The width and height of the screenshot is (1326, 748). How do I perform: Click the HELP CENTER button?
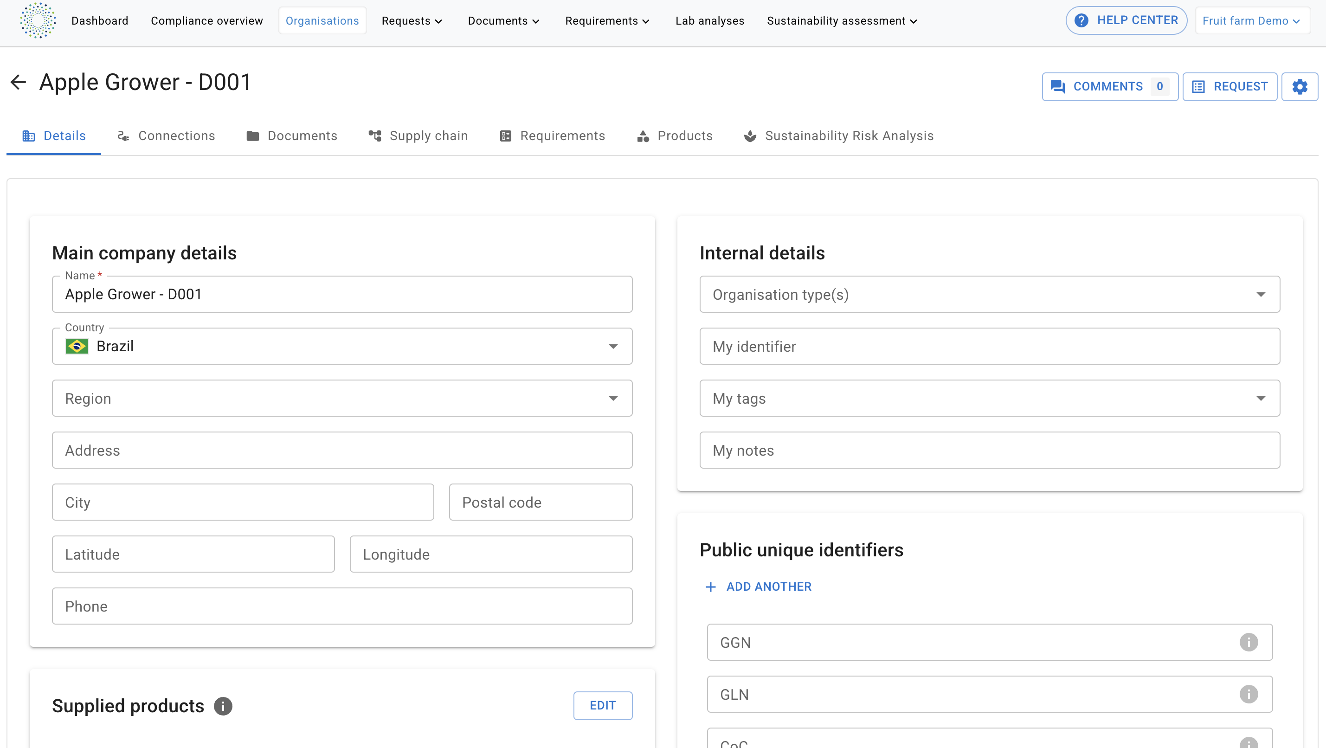[1126, 20]
